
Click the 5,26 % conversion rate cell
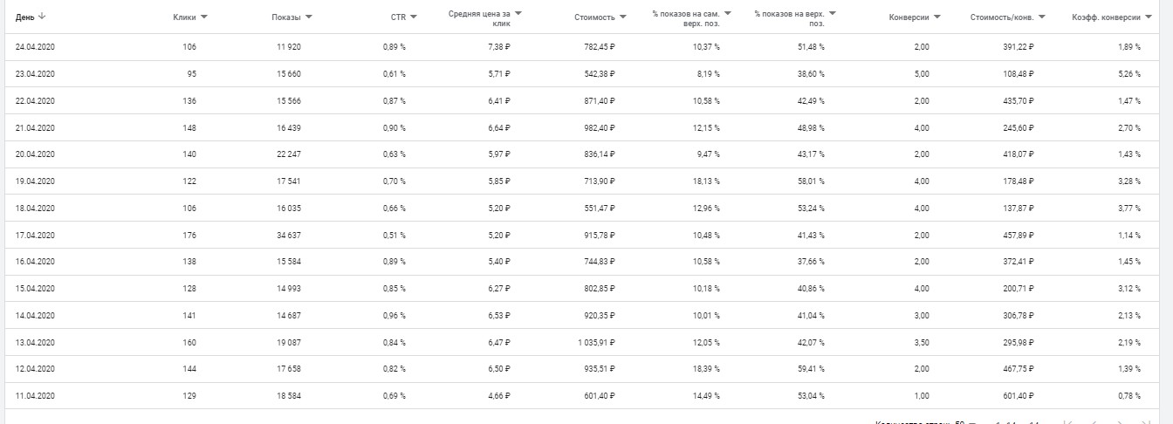[x=1128, y=74]
